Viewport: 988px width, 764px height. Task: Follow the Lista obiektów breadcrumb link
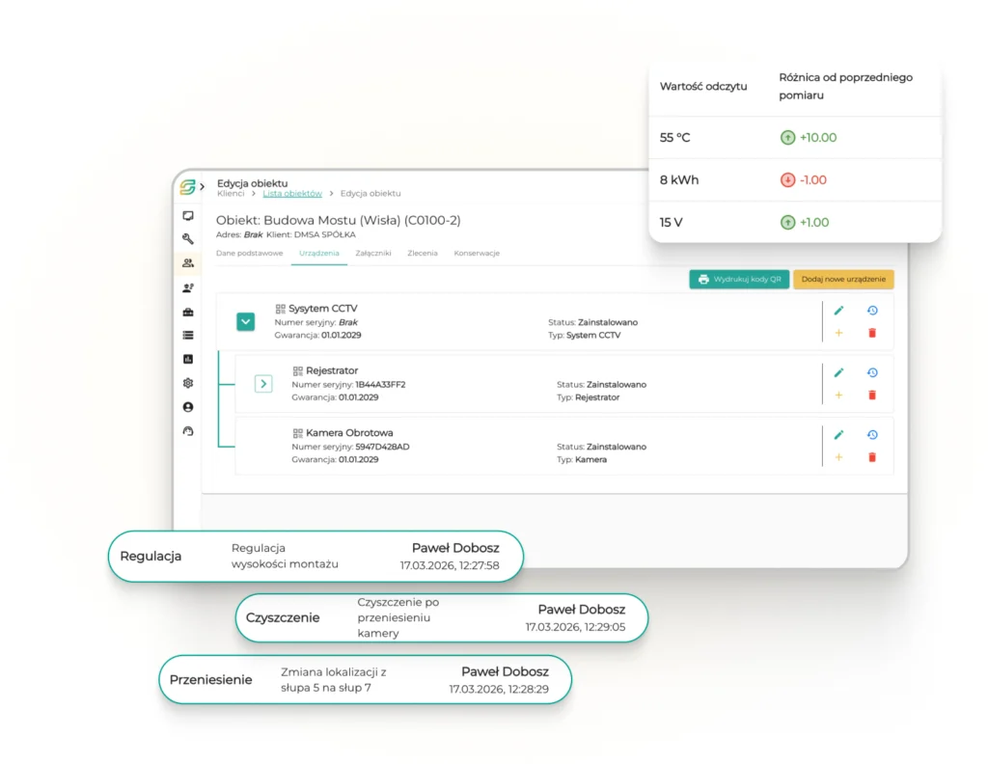(292, 194)
